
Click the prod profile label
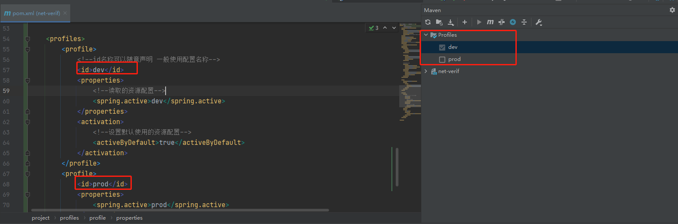[x=454, y=59]
